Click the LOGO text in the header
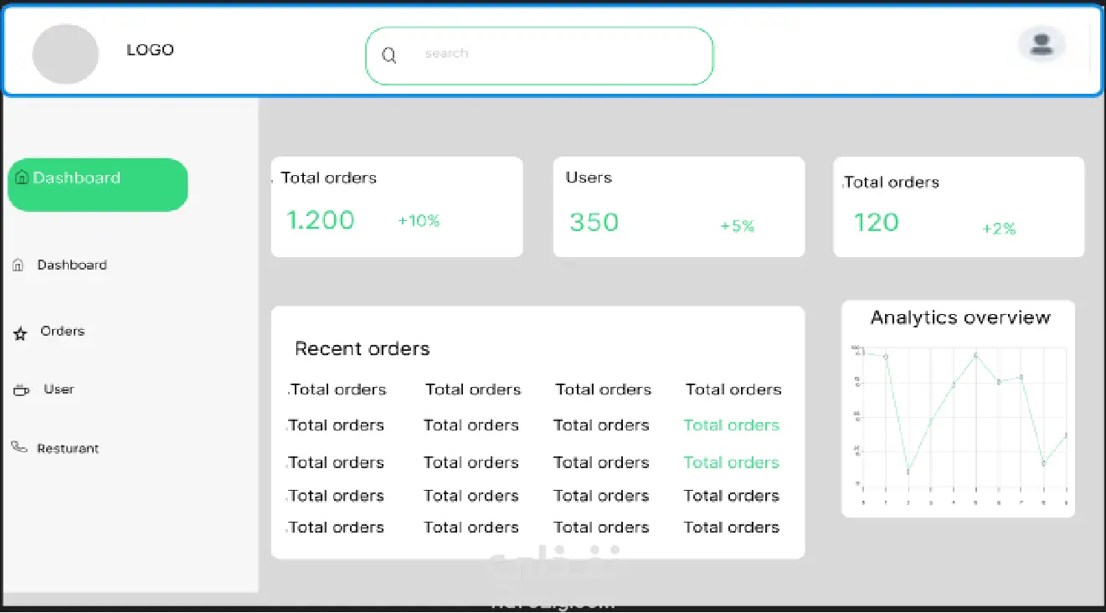 [x=151, y=50]
